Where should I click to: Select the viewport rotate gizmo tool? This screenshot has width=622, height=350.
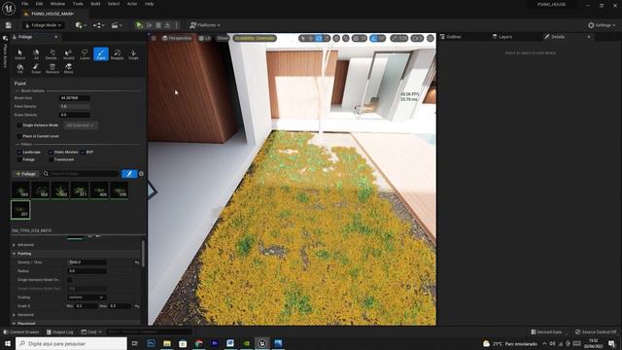coord(319,38)
